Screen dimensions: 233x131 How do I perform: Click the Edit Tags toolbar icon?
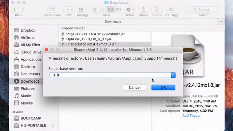pyautogui.click(x=171, y=9)
